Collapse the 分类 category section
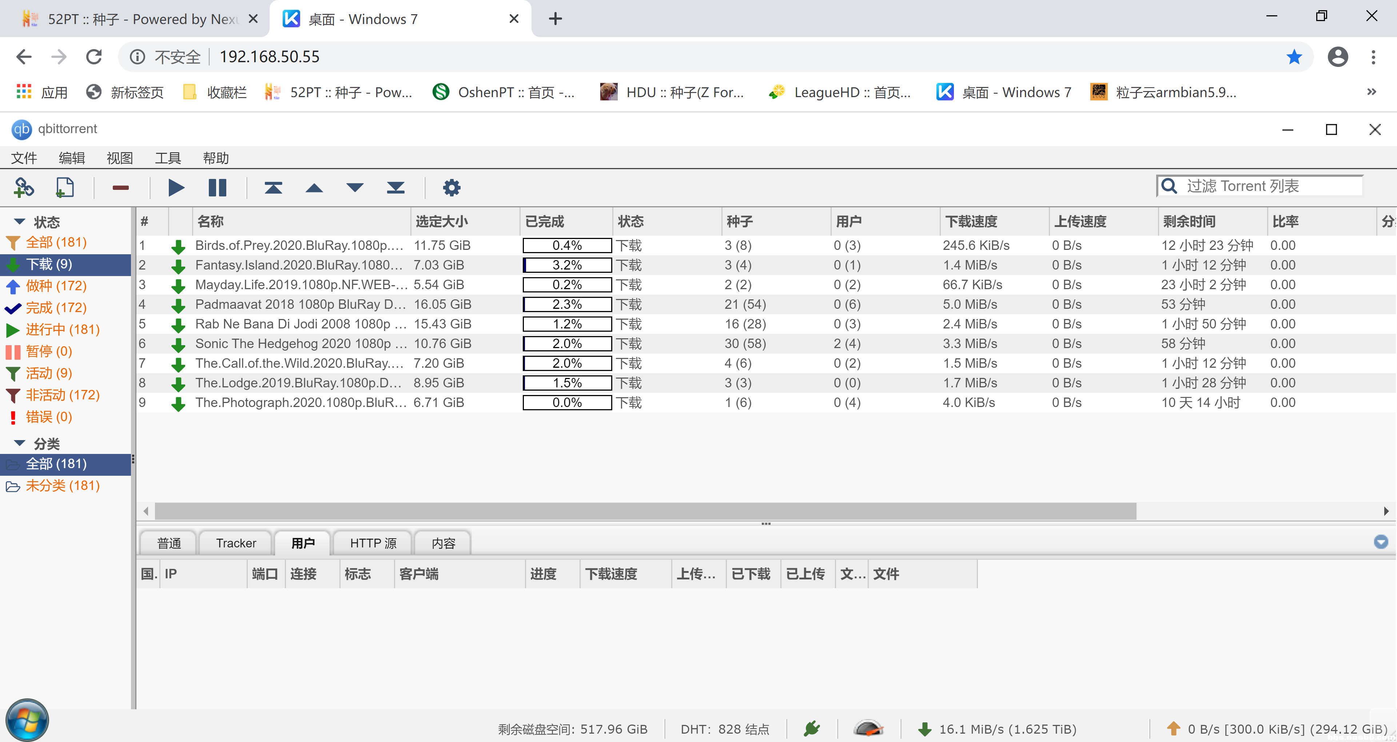The height and width of the screenshot is (742, 1397). [x=20, y=443]
